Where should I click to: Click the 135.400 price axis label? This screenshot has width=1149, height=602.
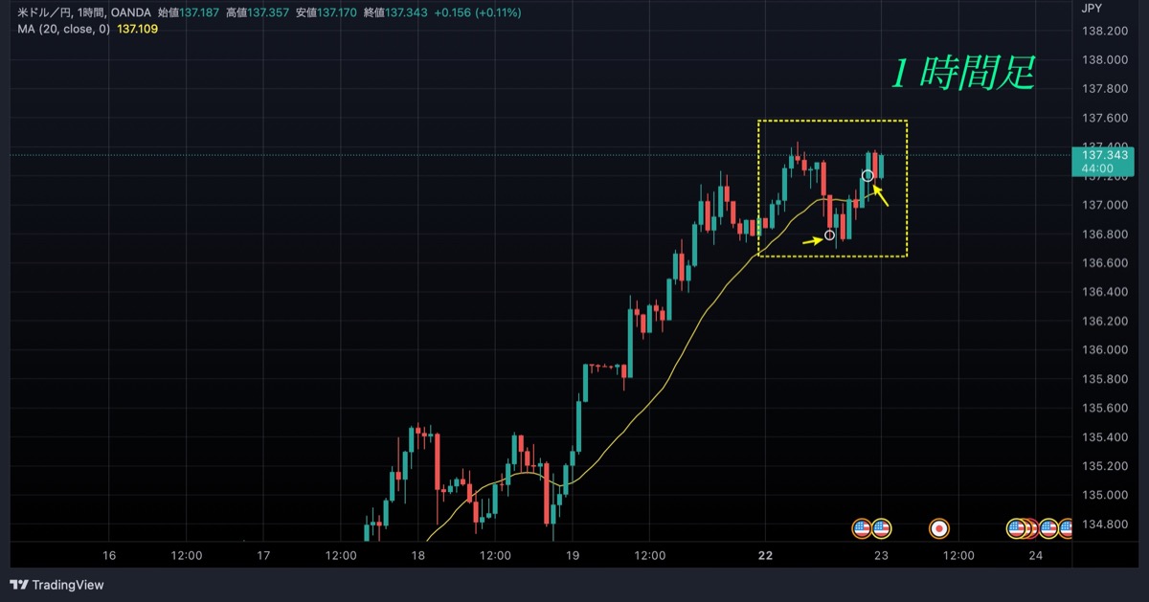[x=1103, y=437]
